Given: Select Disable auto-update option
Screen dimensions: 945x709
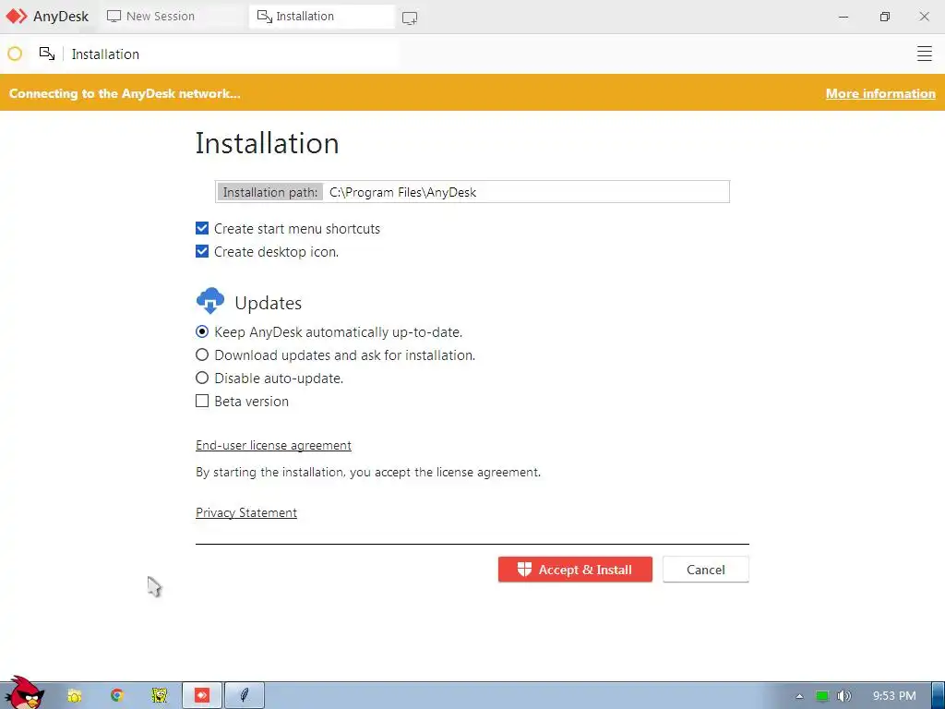Looking at the screenshot, I should pos(202,378).
